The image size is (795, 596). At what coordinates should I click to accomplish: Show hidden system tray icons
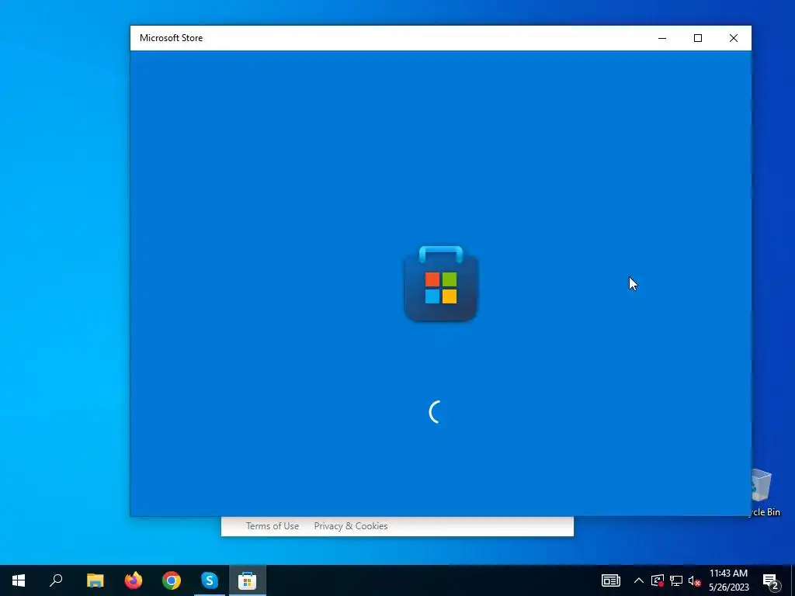tap(639, 580)
